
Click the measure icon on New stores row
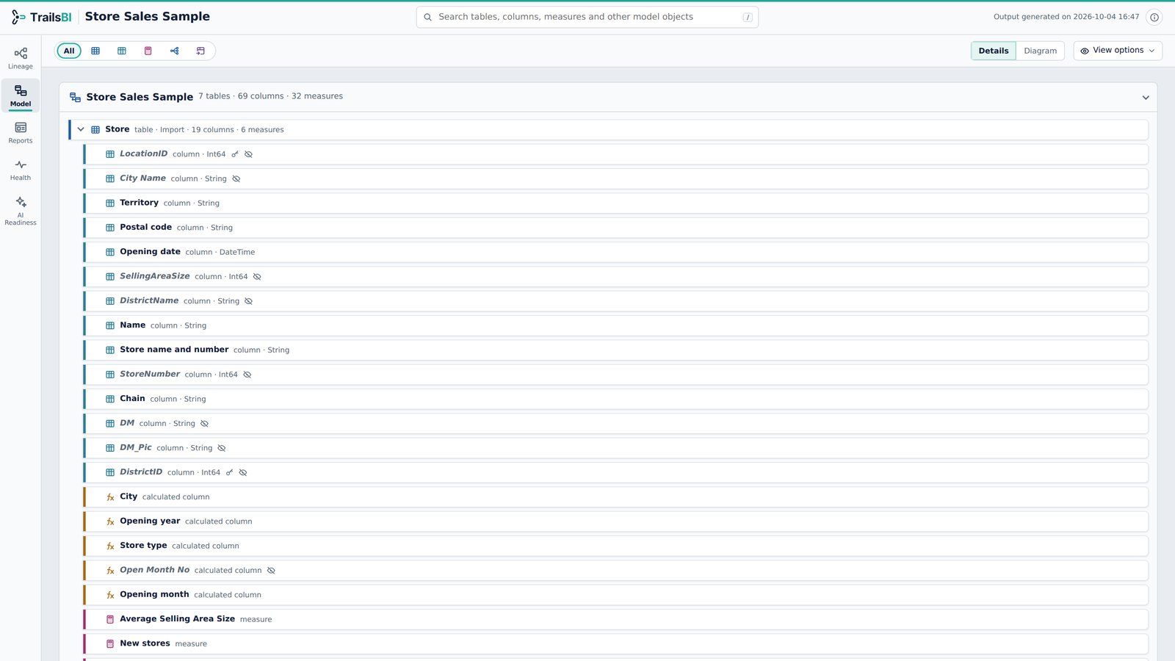(x=110, y=644)
